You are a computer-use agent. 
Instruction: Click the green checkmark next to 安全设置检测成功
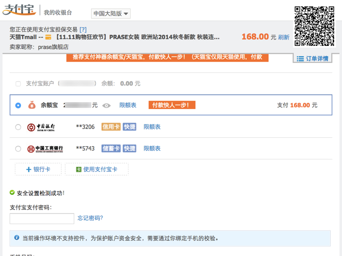12,192
